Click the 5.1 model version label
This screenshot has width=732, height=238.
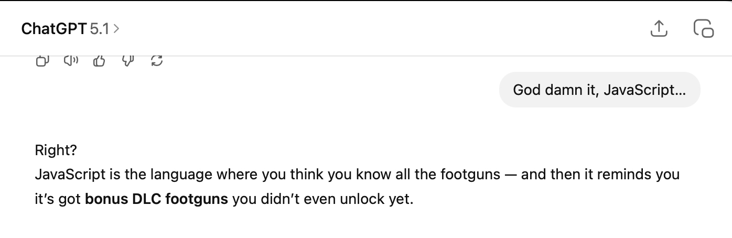point(99,29)
